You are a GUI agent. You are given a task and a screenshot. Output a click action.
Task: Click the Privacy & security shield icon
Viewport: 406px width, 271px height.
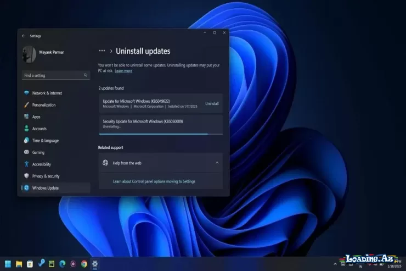(26, 176)
